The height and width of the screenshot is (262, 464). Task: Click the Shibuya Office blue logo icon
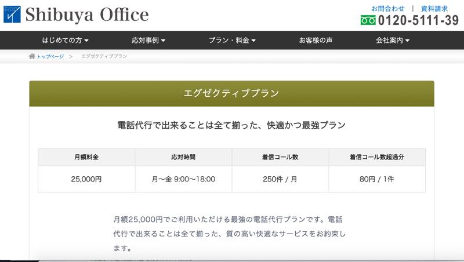[12, 14]
